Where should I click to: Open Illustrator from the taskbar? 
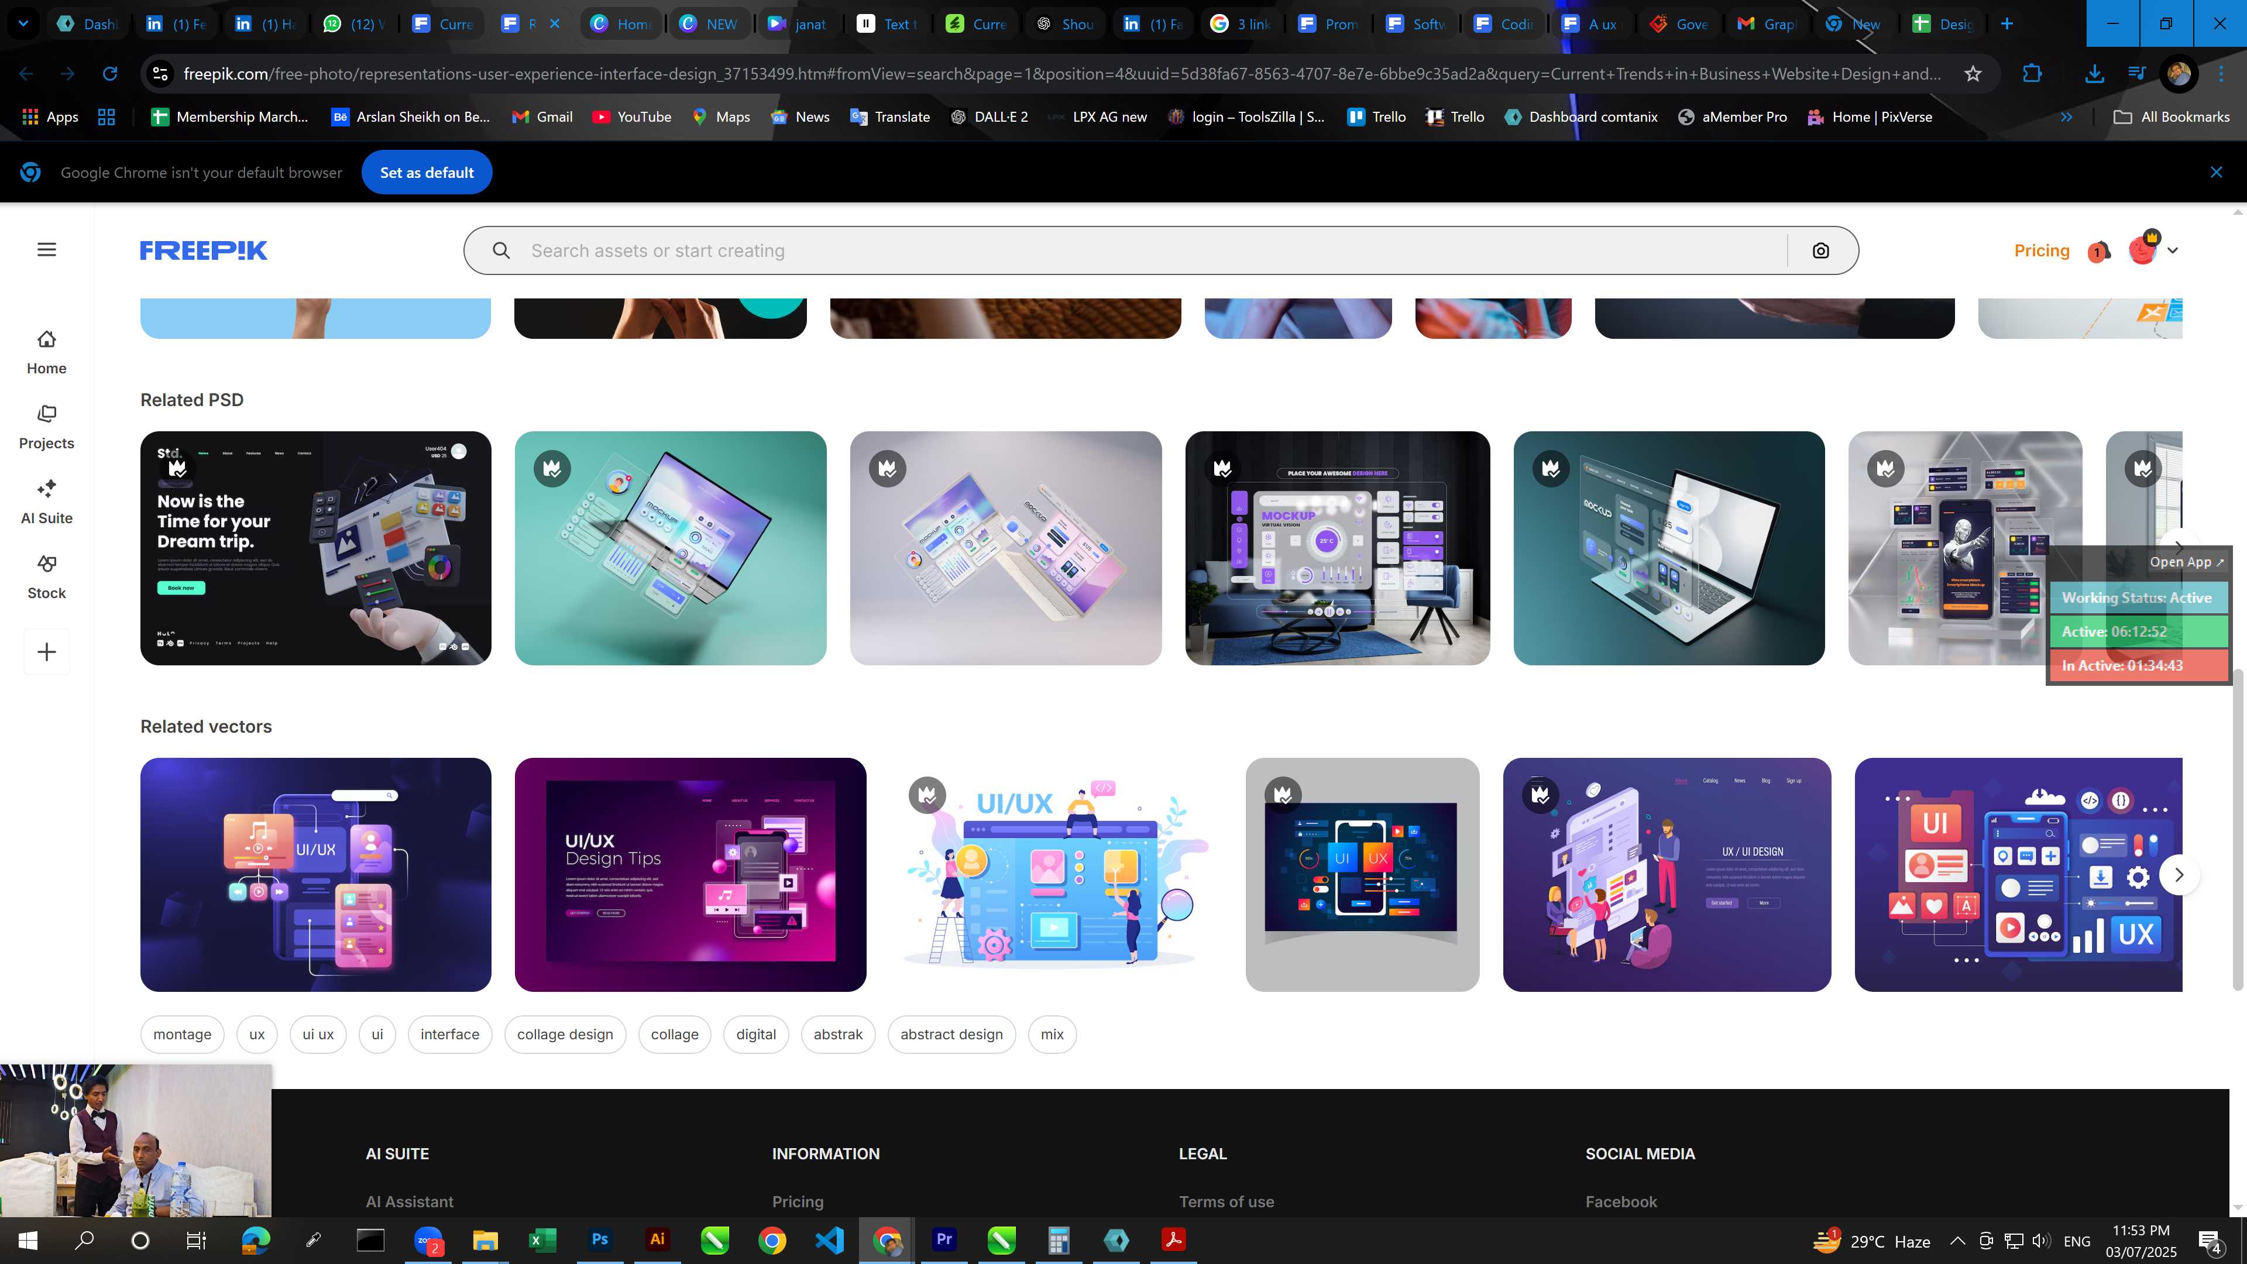pyautogui.click(x=657, y=1239)
